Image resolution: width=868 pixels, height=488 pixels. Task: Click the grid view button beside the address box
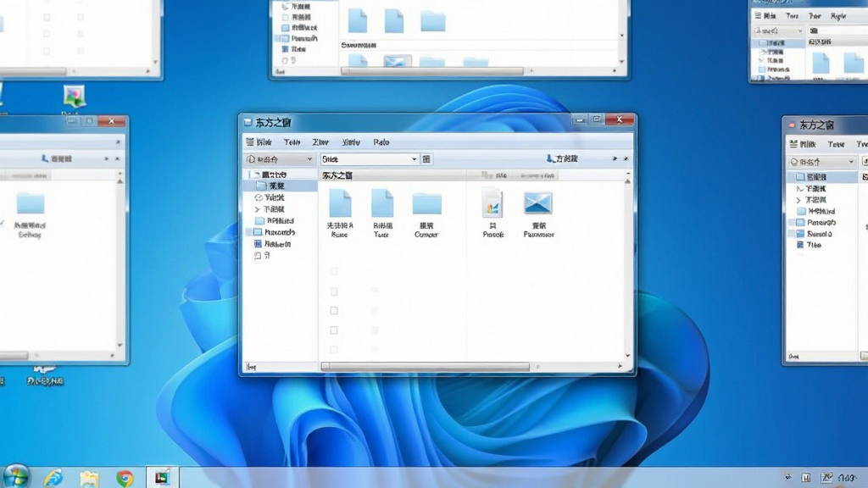point(426,159)
